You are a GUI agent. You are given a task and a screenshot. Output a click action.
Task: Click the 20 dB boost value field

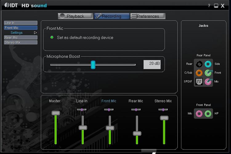click(152, 65)
